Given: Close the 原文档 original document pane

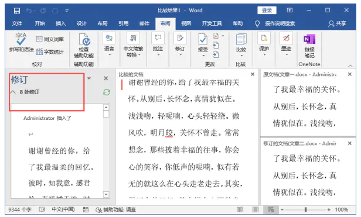Looking at the screenshot, I should pos(350,74).
